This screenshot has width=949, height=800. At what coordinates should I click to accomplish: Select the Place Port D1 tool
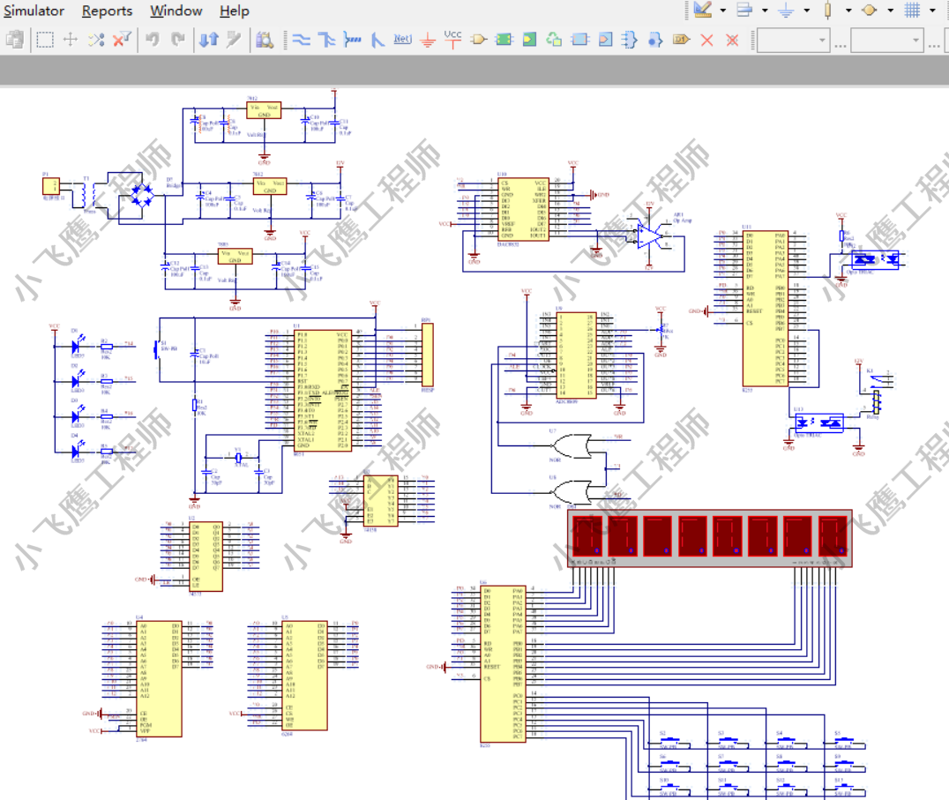[681, 40]
